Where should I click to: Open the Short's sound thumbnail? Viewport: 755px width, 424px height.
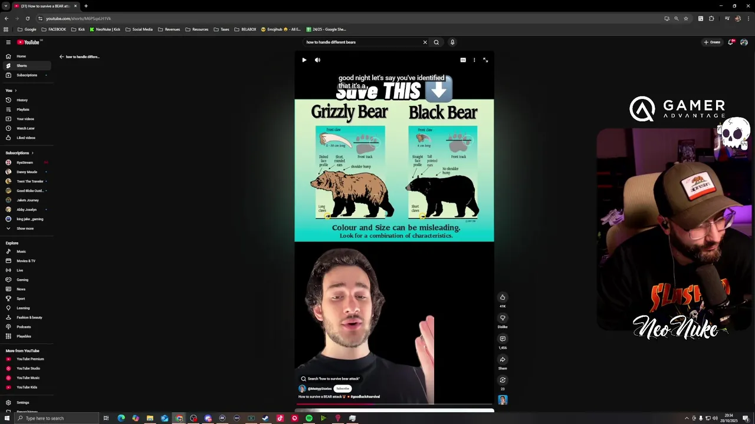503,400
